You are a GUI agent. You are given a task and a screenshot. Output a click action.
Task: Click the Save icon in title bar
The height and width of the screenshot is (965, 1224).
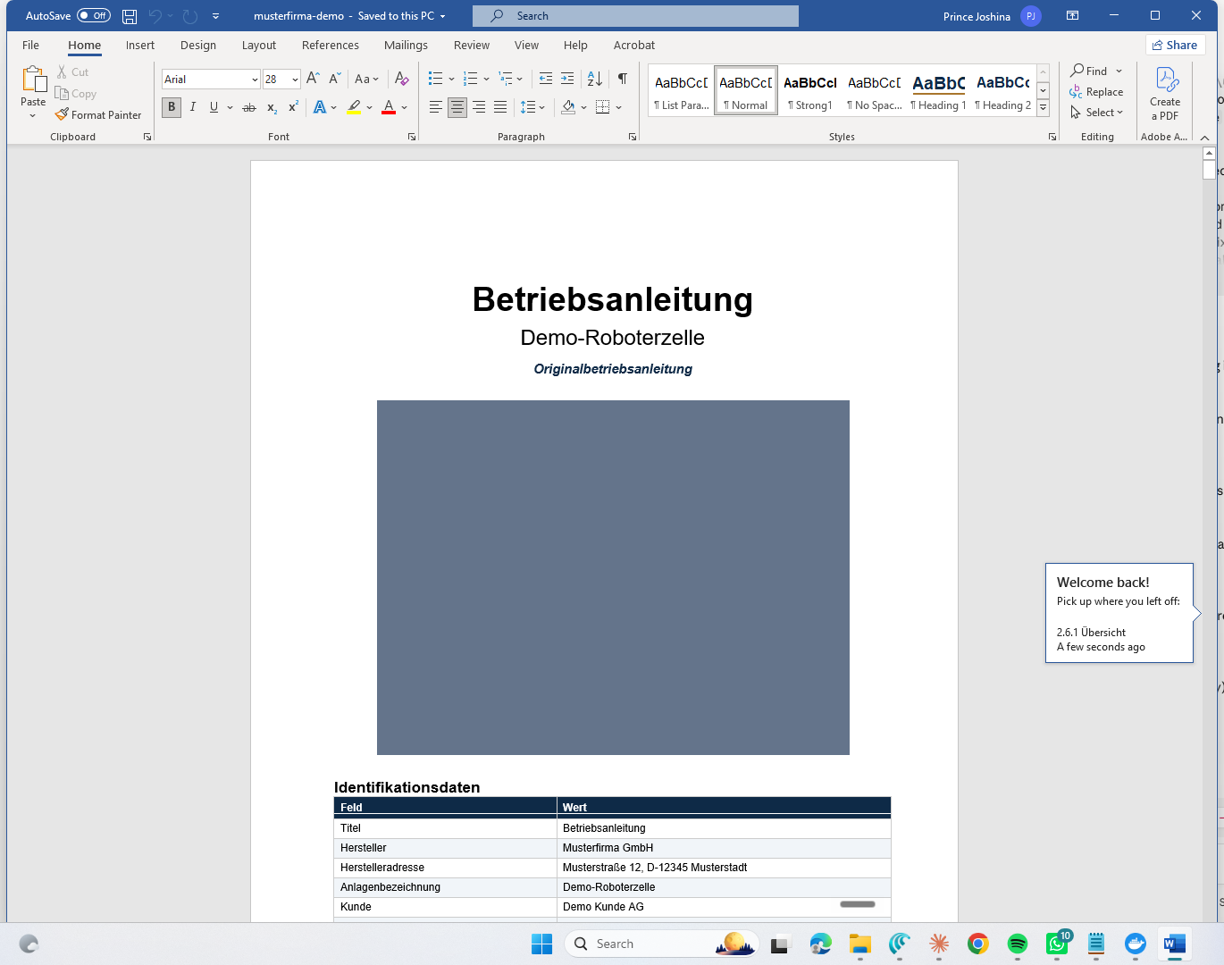pyautogui.click(x=130, y=16)
